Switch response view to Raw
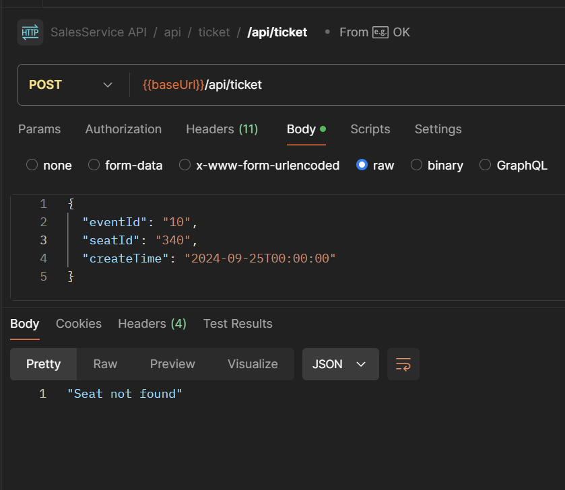The image size is (565, 490). (x=105, y=364)
